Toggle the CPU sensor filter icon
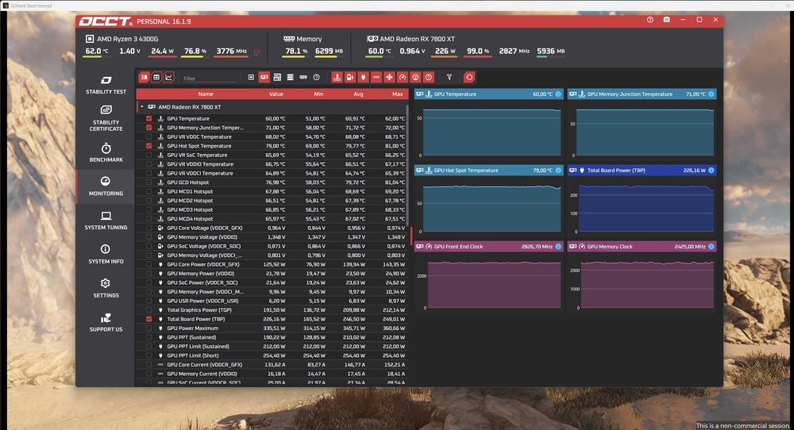Screen dimensions: 794x430 [x=251, y=78]
